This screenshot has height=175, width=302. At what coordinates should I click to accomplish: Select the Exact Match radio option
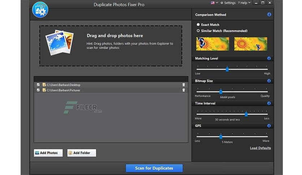coord(198,25)
